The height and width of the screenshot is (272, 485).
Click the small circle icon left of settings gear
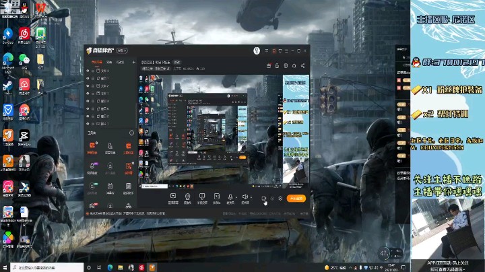click(272, 199)
